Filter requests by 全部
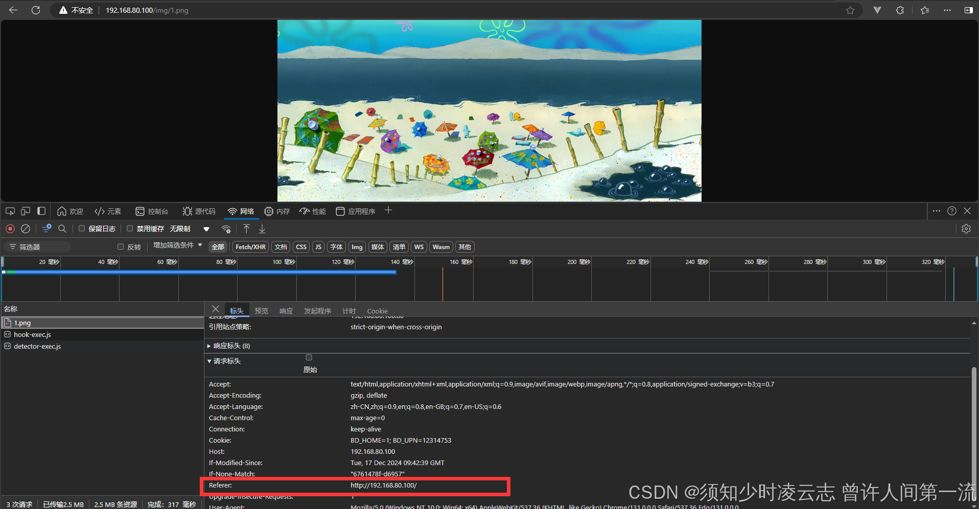This screenshot has width=979, height=509. coord(218,247)
